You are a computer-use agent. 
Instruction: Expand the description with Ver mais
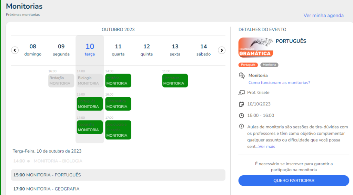point(267,147)
